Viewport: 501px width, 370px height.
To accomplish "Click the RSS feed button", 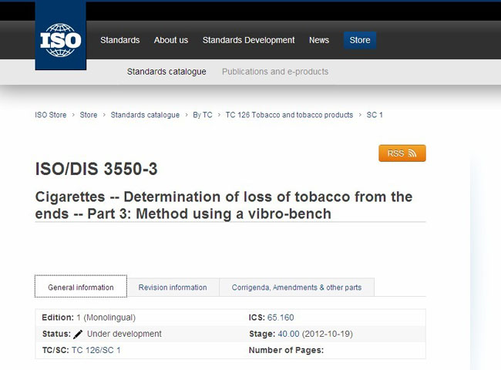I will pos(402,153).
